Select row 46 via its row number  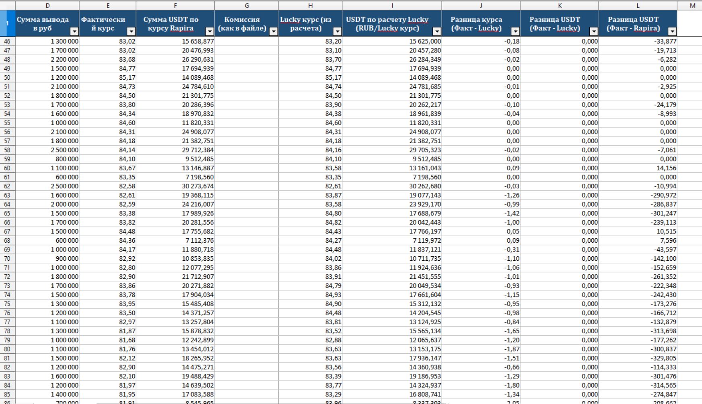(7, 41)
